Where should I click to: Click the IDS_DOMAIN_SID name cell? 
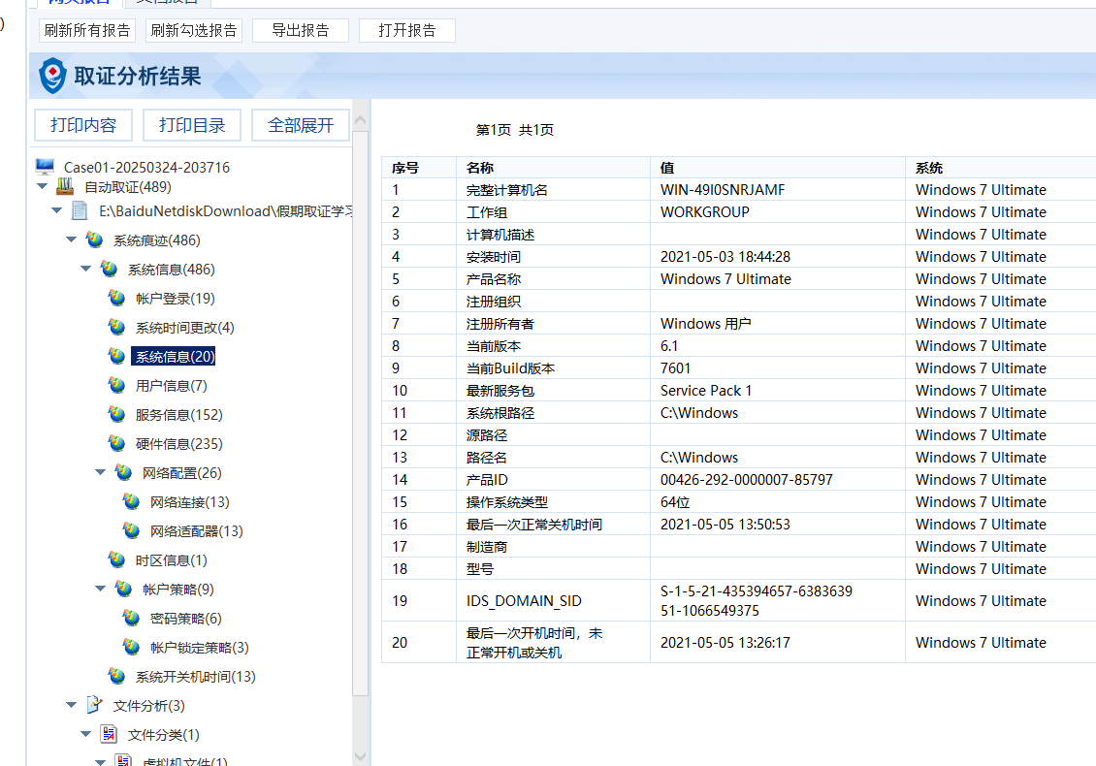click(553, 601)
